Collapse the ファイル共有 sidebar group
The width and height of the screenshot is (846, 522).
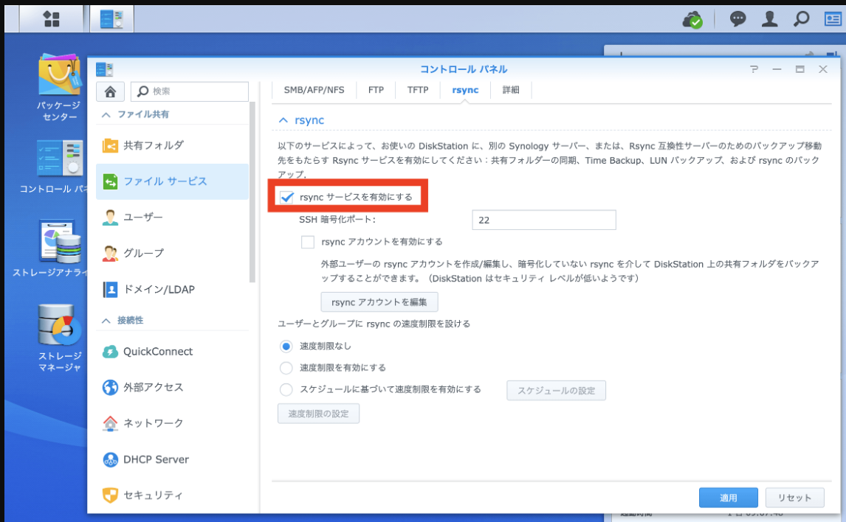(x=106, y=115)
